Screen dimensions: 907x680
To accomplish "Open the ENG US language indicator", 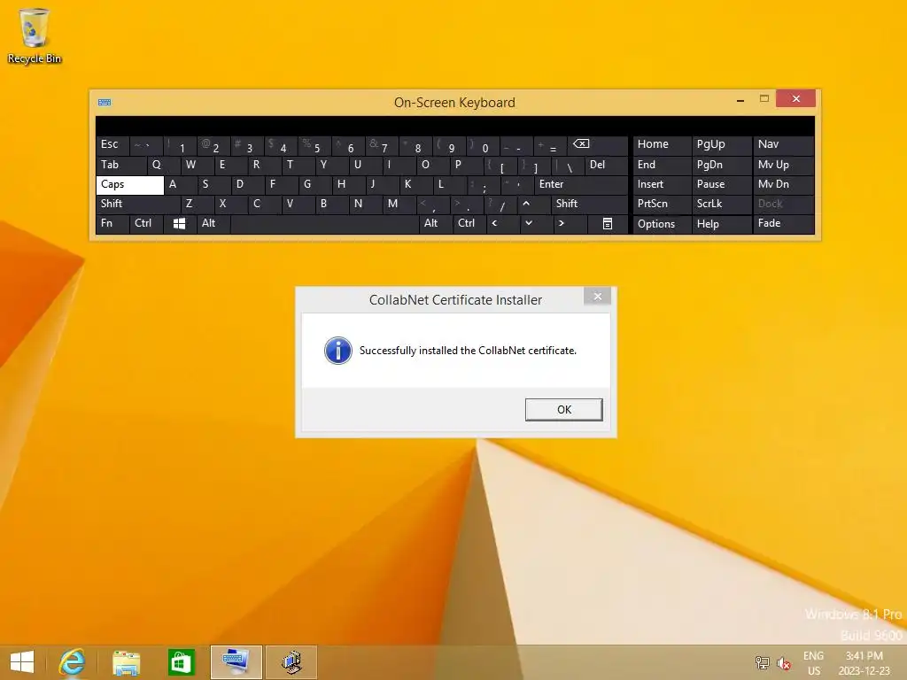I will click(813, 662).
